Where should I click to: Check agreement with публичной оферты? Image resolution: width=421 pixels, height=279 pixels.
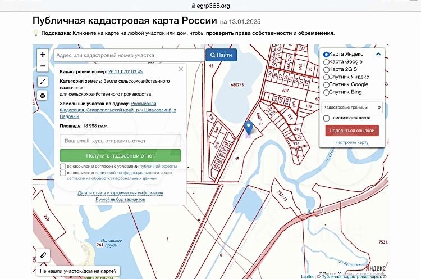(63, 166)
